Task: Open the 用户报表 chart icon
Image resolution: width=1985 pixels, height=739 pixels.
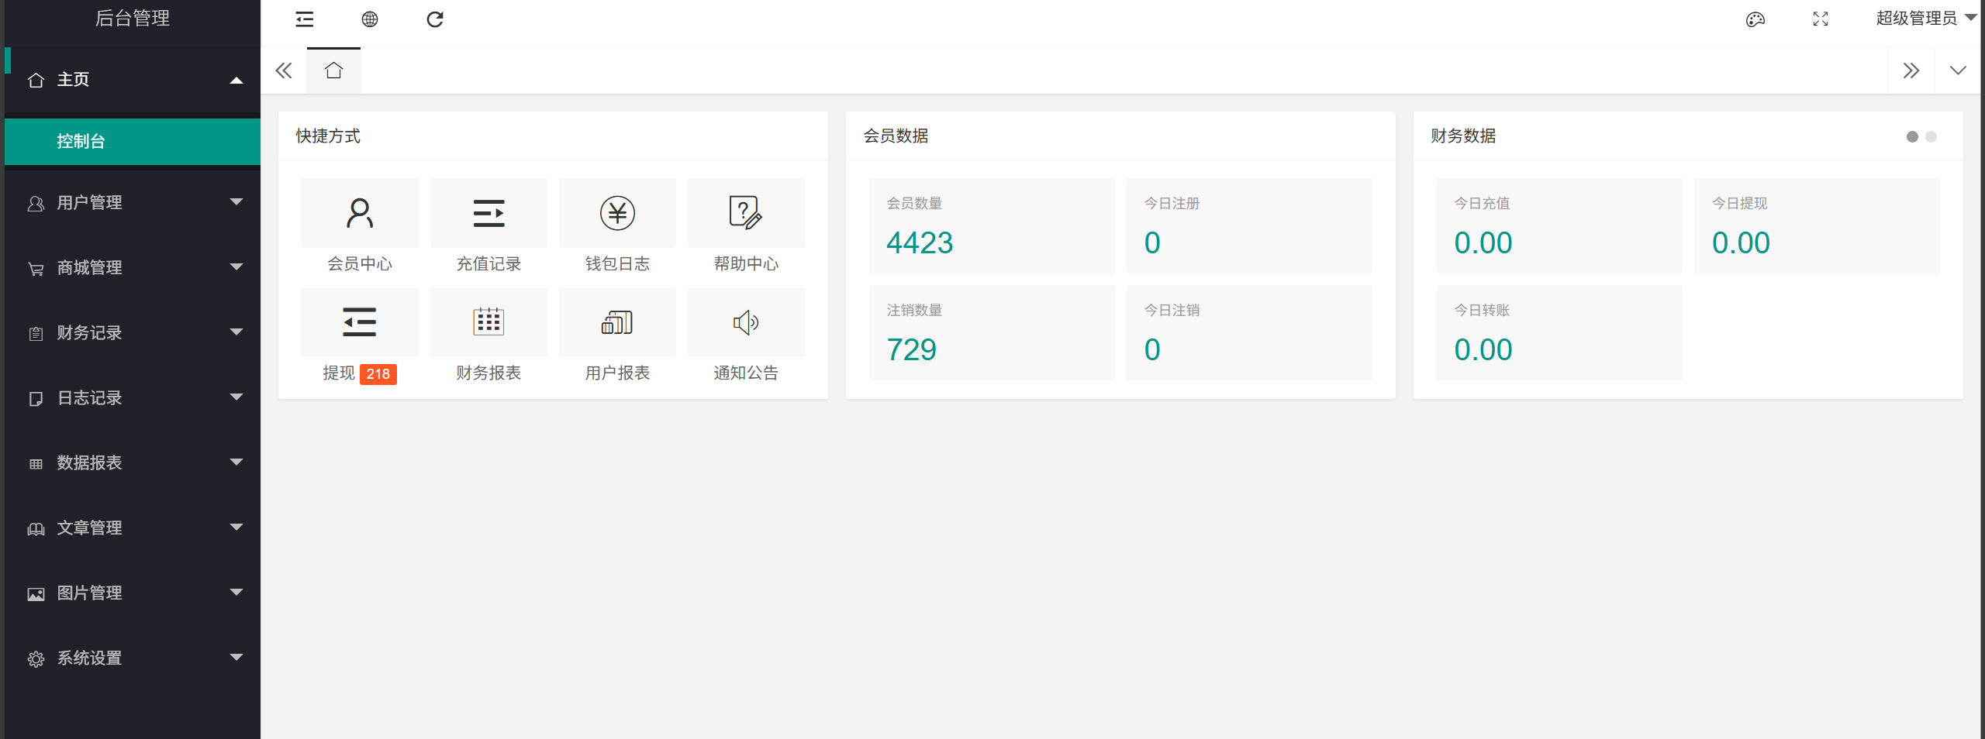Action: click(x=617, y=322)
